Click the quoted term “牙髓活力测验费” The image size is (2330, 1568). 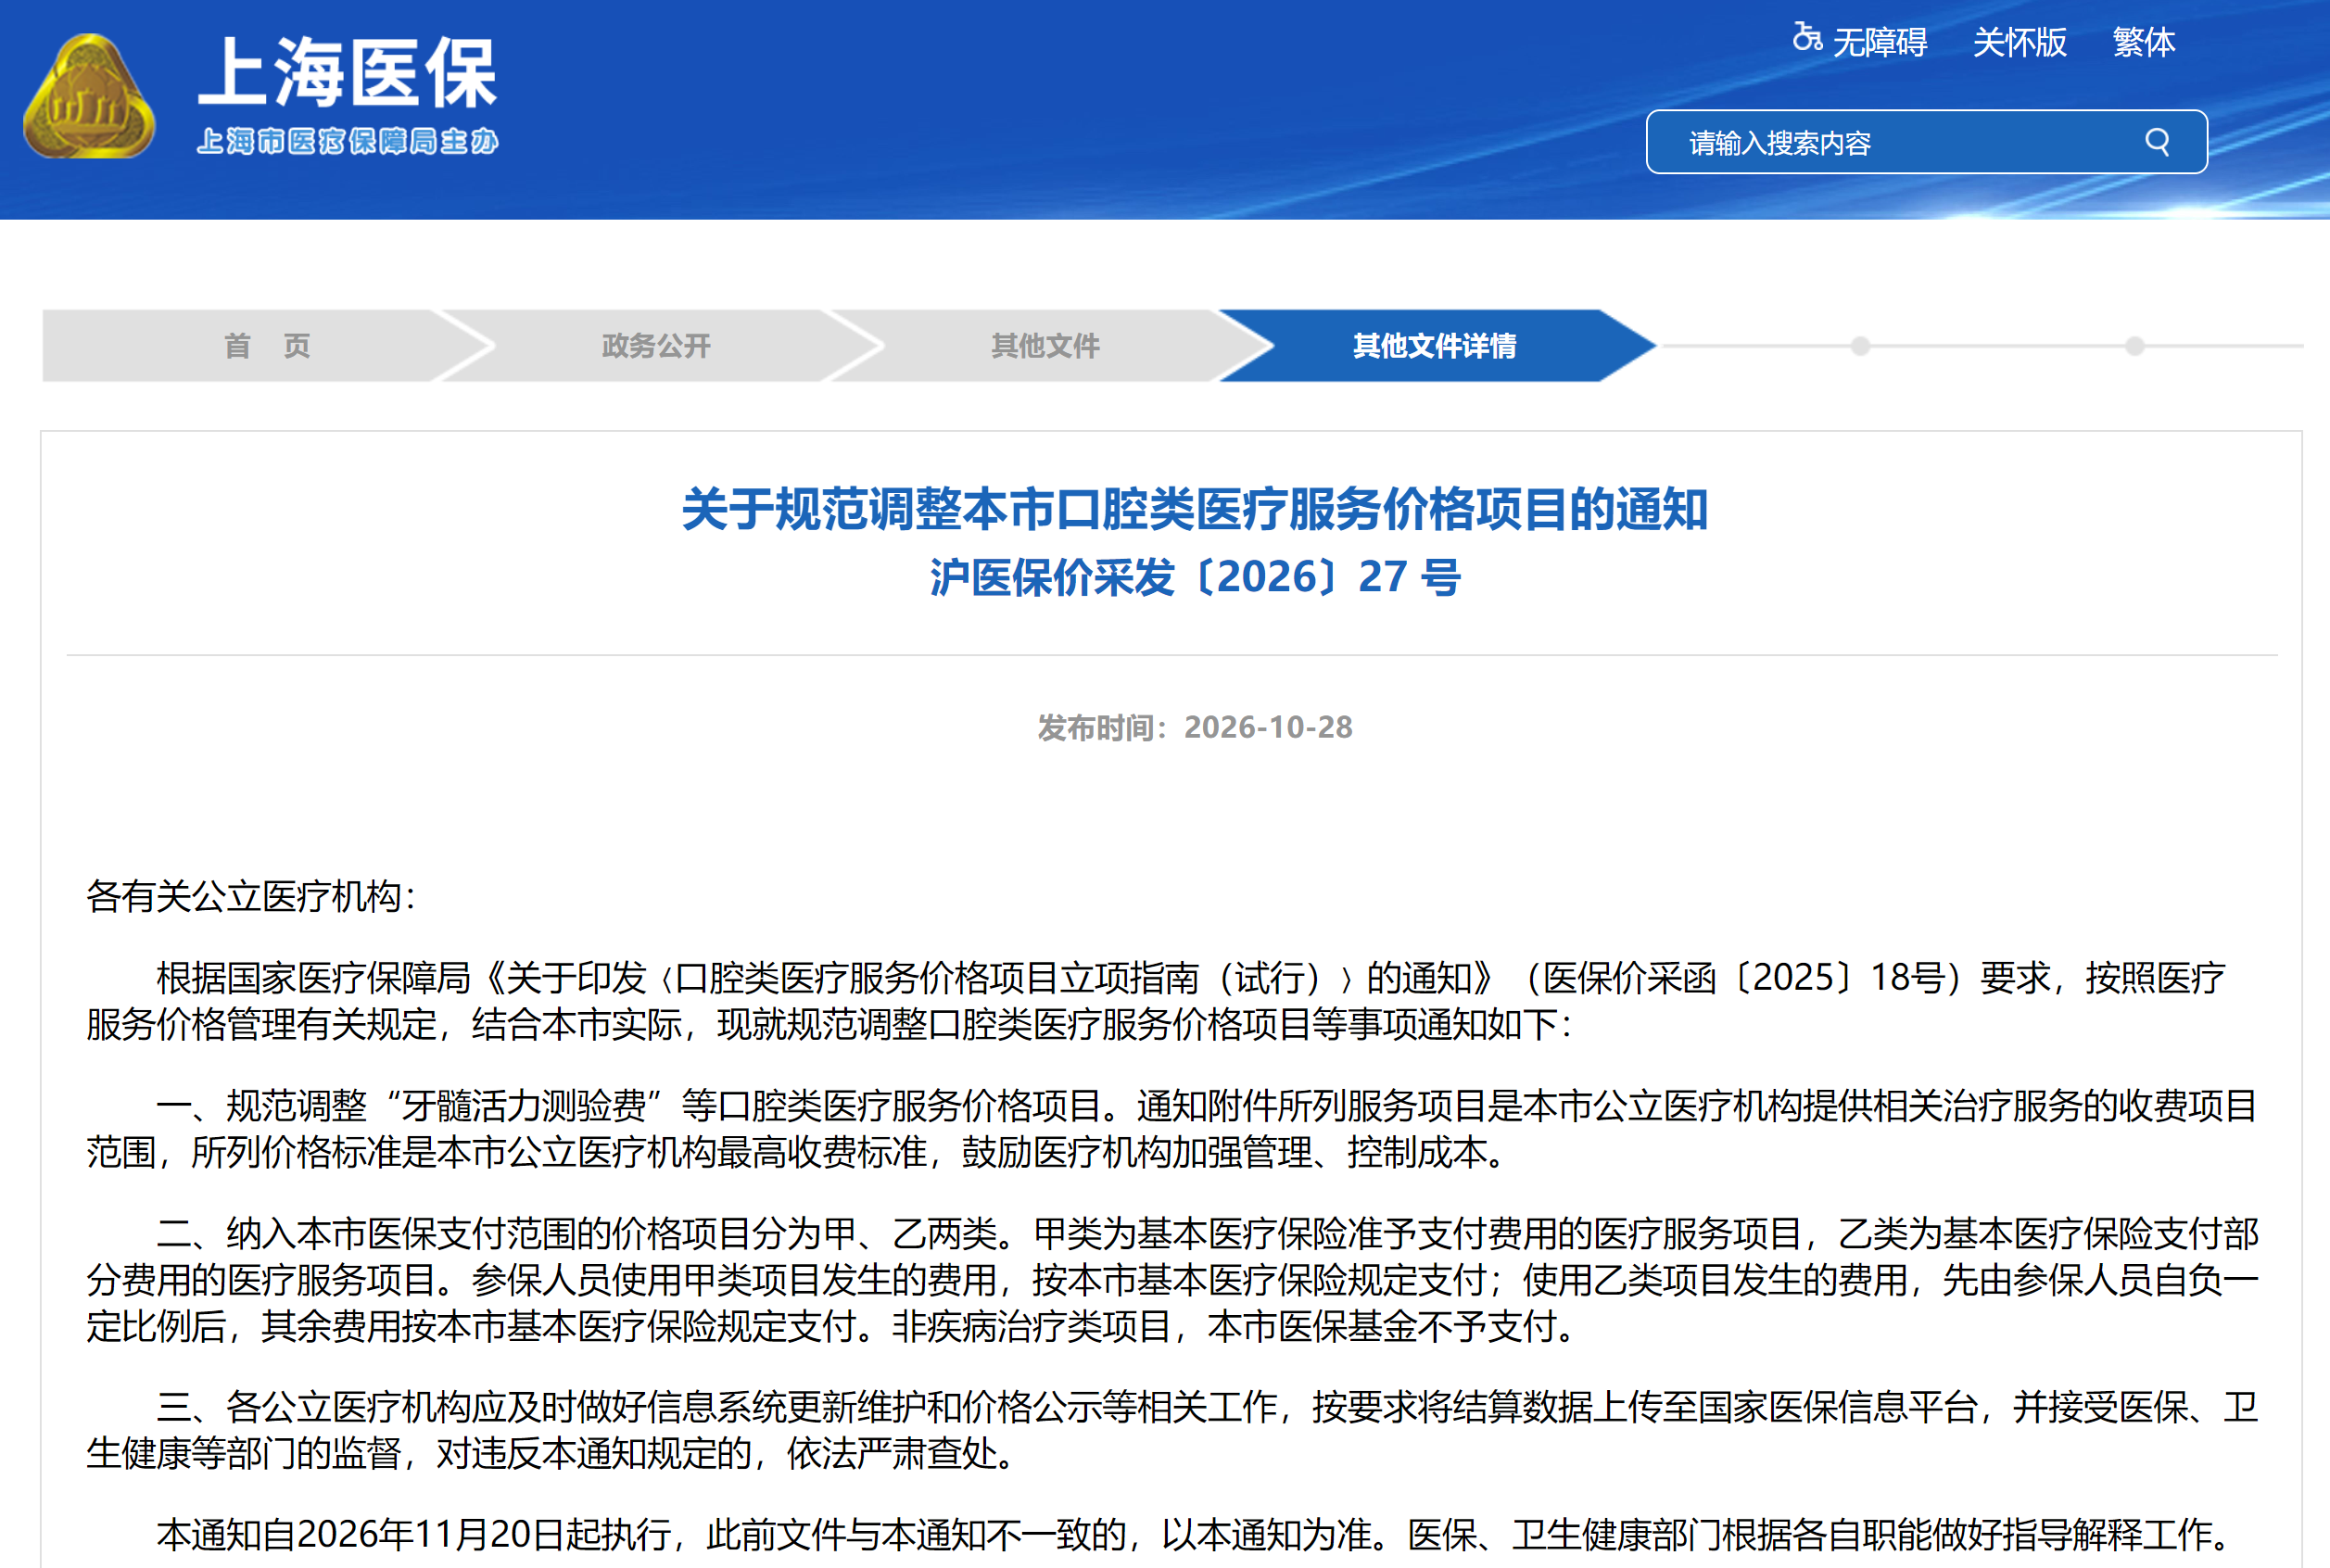click(525, 1105)
